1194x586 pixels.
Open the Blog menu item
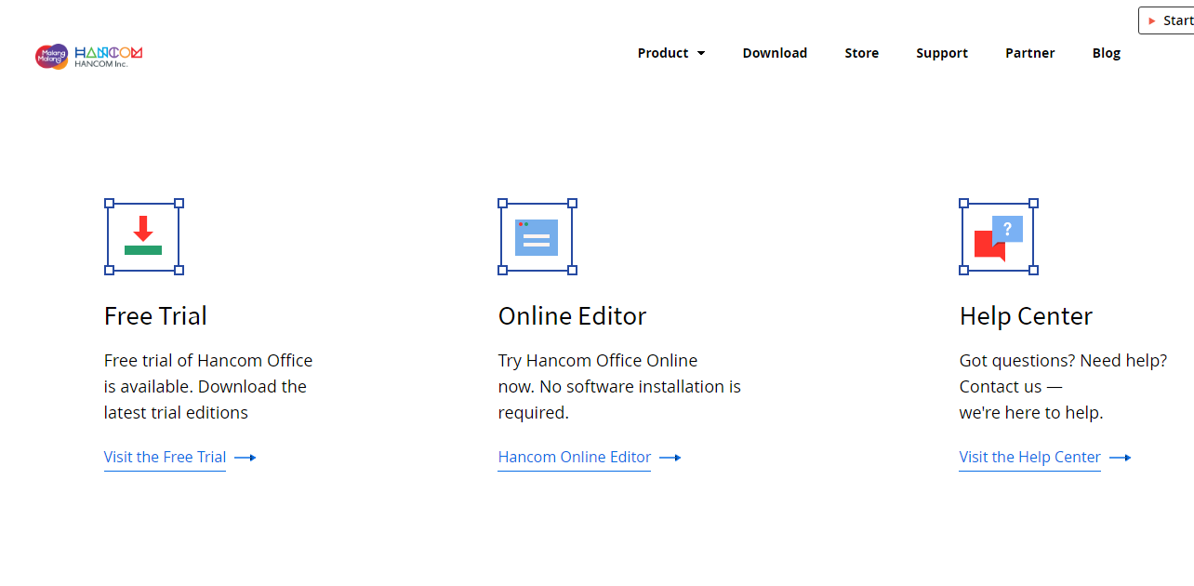1107,53
